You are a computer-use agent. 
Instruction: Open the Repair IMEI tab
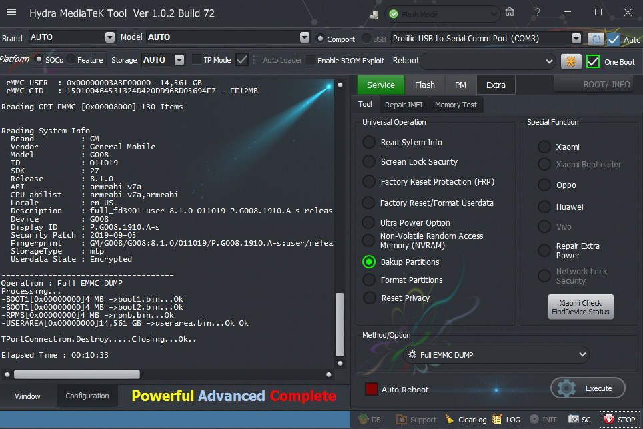(404, 105)
